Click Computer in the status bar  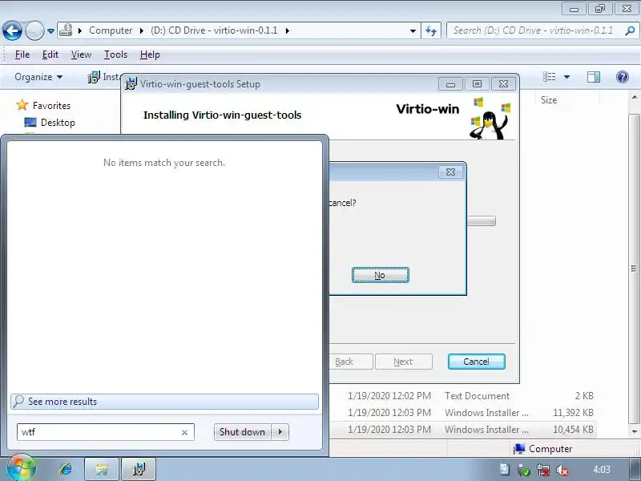(543, 449)
